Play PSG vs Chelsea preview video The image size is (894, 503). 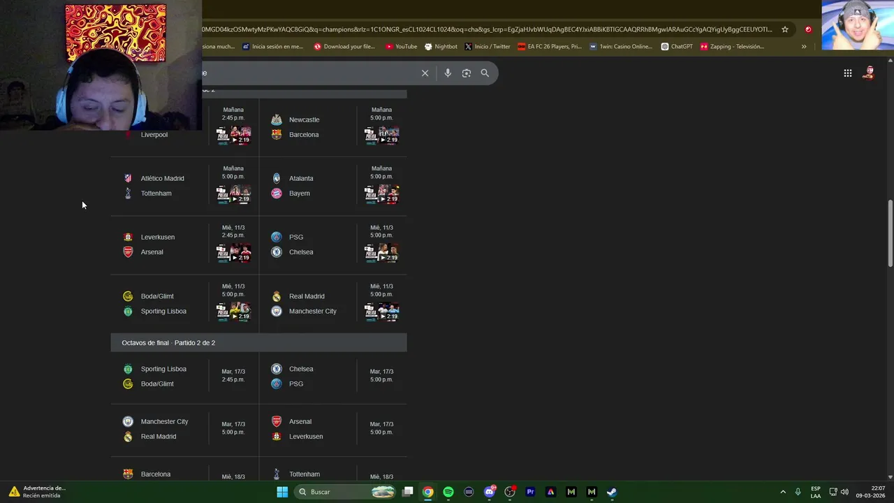[381, 252]
